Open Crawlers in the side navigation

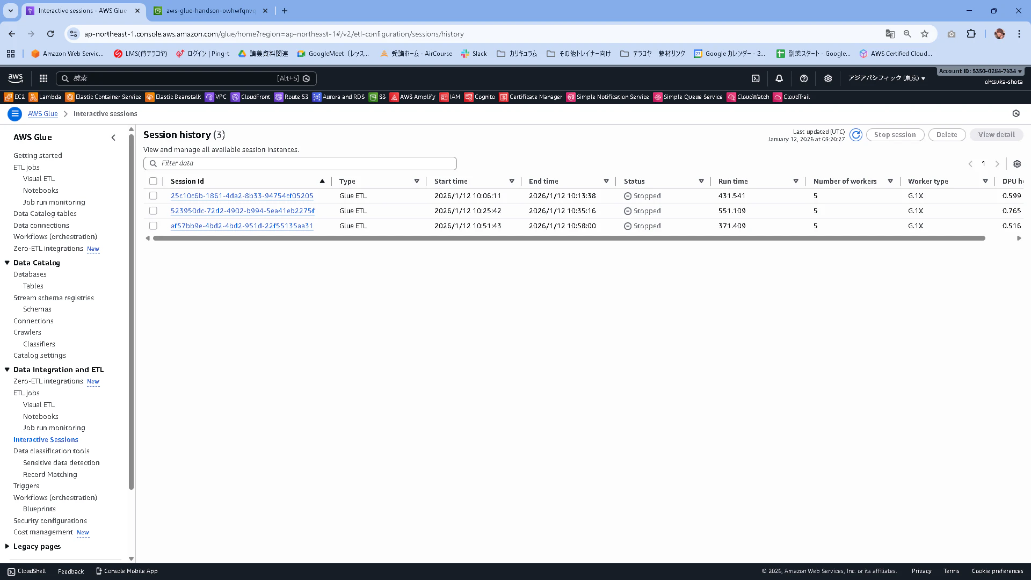(27, 332)
